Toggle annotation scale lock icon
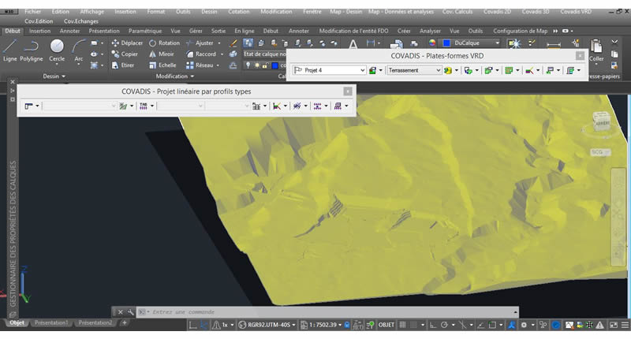This screenshot has width=631, height=339. click(347, 325)
